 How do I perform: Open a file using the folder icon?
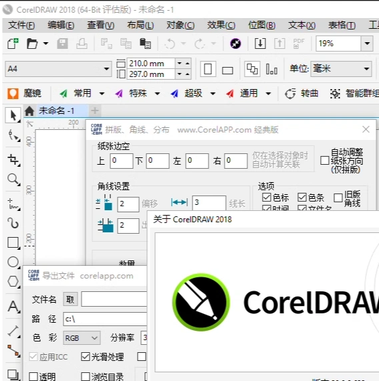coord(32,44)
